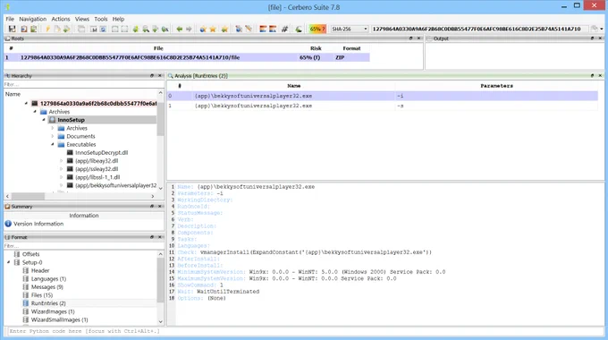Click the hash symbol toolbar icon

click(x=284, y=30)
